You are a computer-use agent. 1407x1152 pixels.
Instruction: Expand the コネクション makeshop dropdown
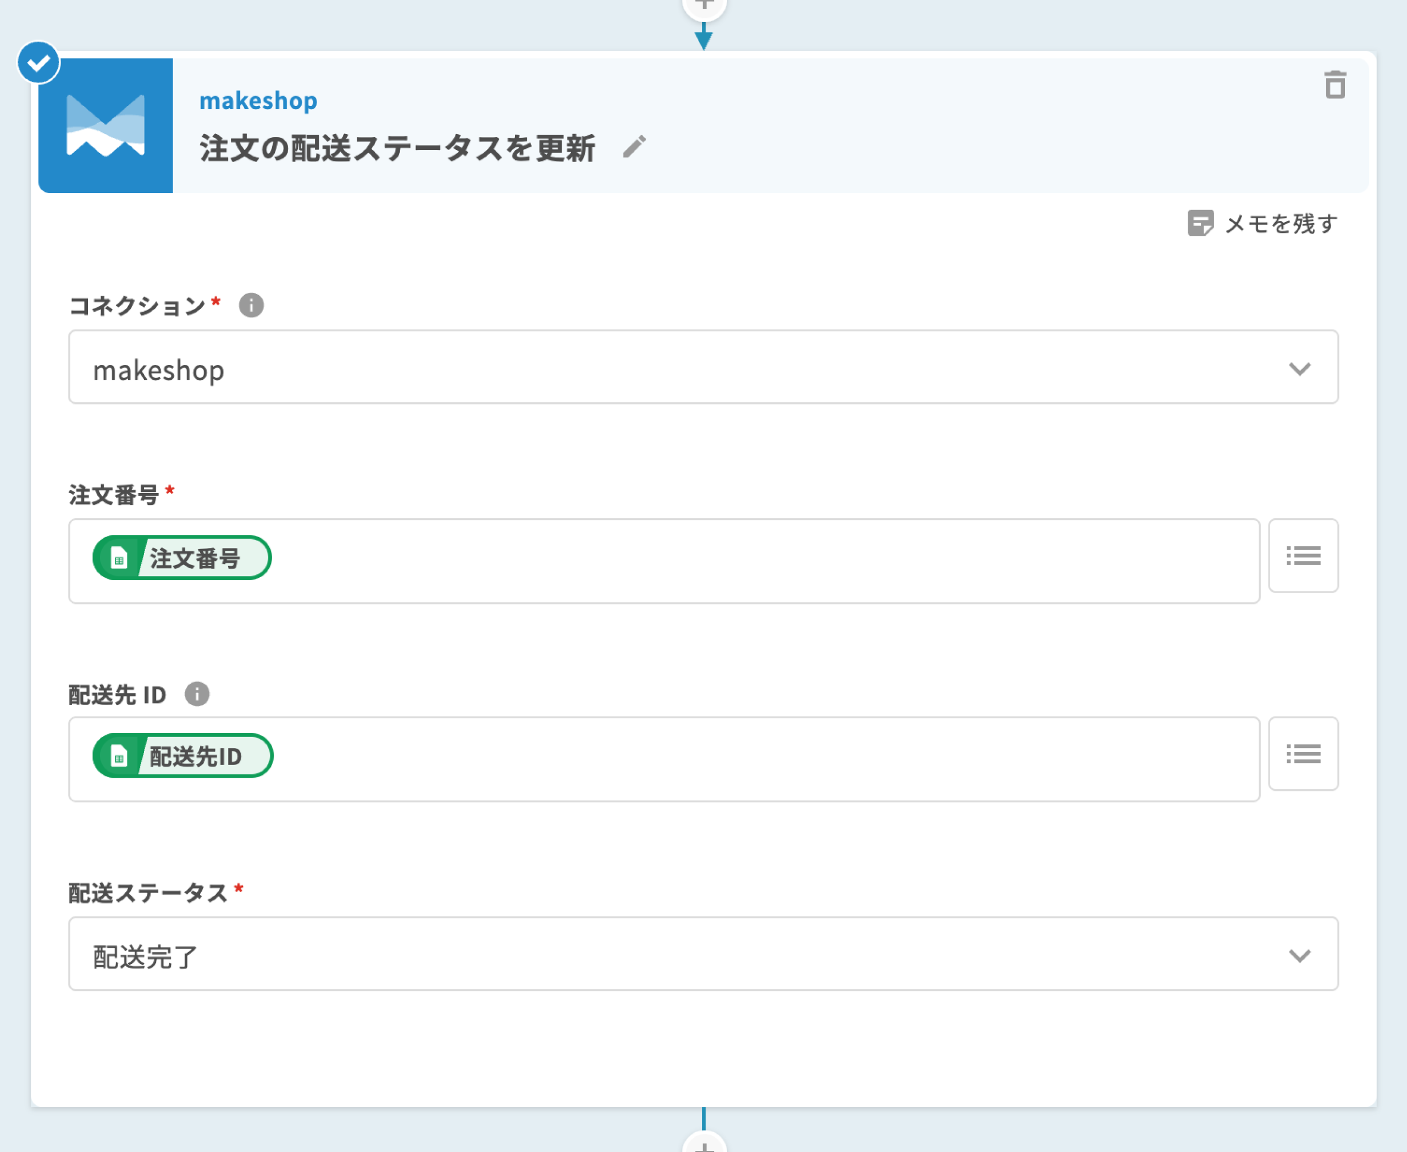coord(702,367)
